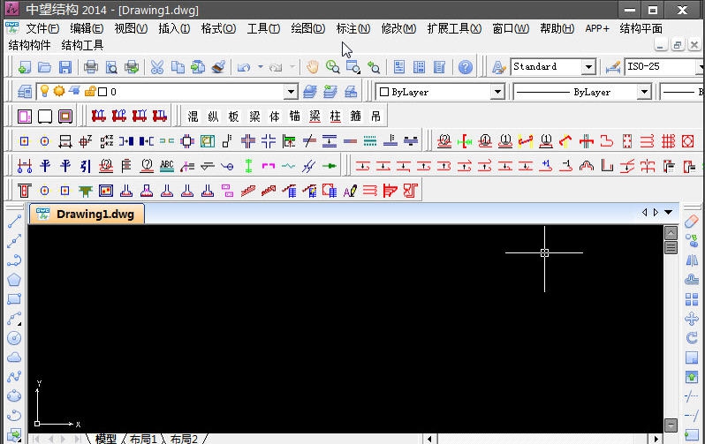The width and height of the screenshot is (705, 444).
Task: Open the ByLayer color dropdown
Action: point(497,92)
